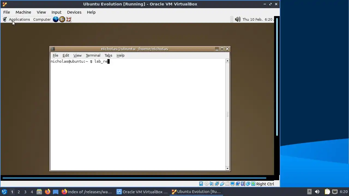Click the VirtualBox mouse integration indicator
Screen dimensions: 349x196
point(248,184)
